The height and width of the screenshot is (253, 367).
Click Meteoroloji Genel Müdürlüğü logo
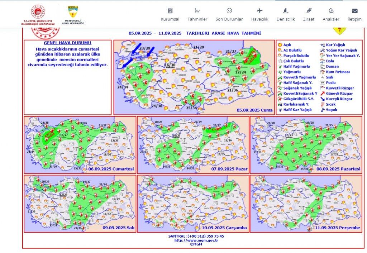(73, 15)
